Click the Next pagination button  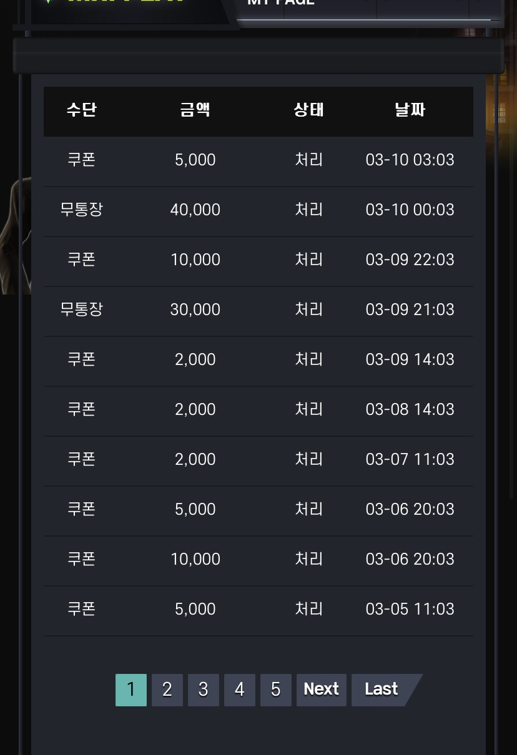point(322,689)
